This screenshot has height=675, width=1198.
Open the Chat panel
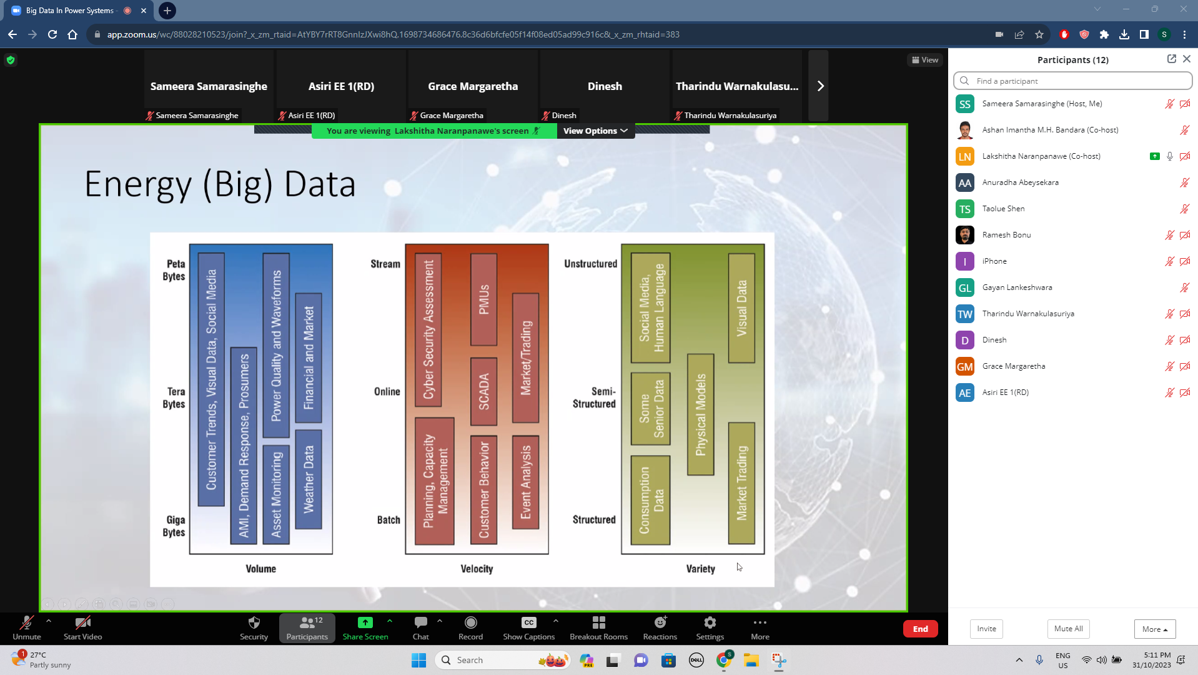point(420,622)
